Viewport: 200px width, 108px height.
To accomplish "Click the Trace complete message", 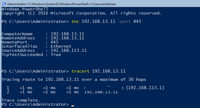I will pyautogui.click(x=21, y=100).
